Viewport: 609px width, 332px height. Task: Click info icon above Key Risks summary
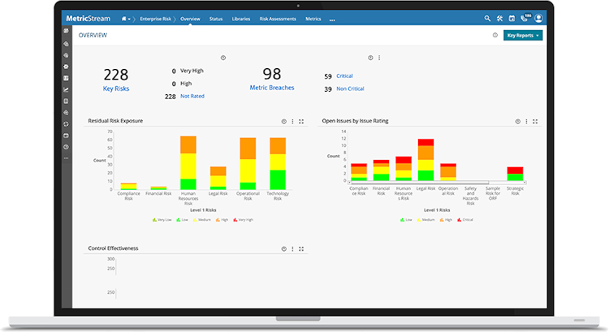pos(223,58)
